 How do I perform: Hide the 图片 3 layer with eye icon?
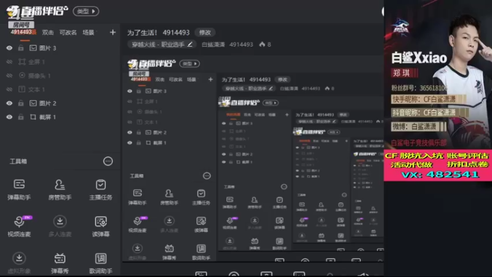(x=9, y=48)
